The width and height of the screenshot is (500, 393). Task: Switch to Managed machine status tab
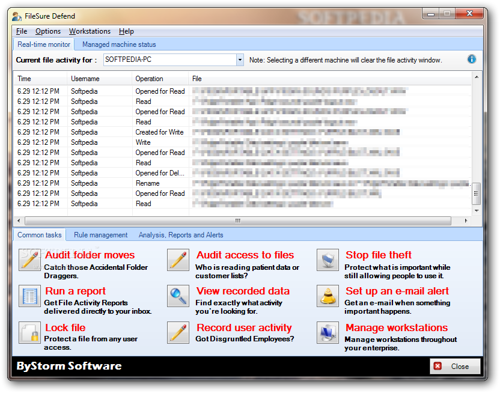[119, 44]
